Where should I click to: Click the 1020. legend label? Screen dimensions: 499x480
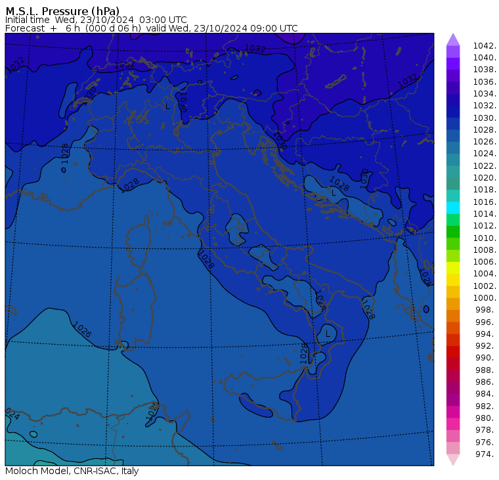click(485, 177)
